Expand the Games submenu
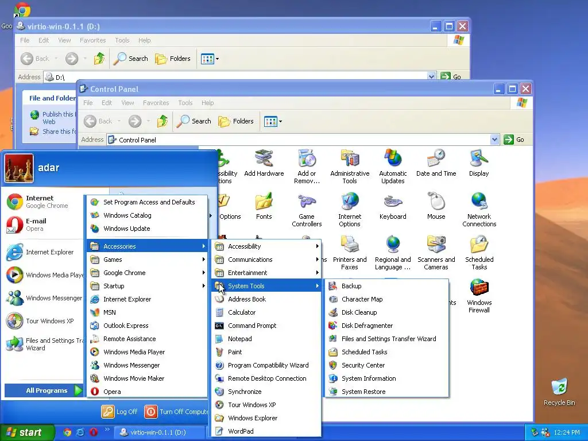This screenshot has height=441, width=588. click(148, 260)
